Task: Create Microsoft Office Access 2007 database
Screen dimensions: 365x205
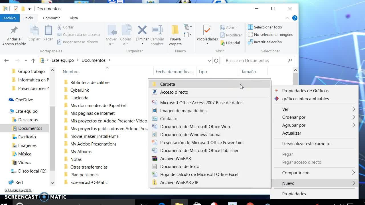Action: 209,102
